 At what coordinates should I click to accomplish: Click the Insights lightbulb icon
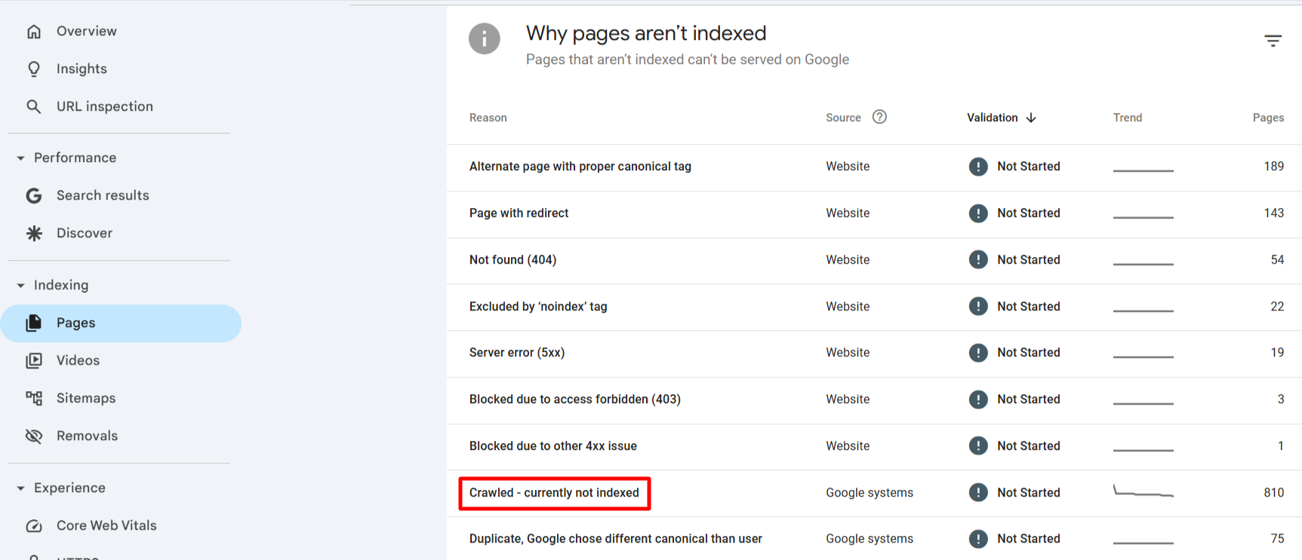(34, 69)
